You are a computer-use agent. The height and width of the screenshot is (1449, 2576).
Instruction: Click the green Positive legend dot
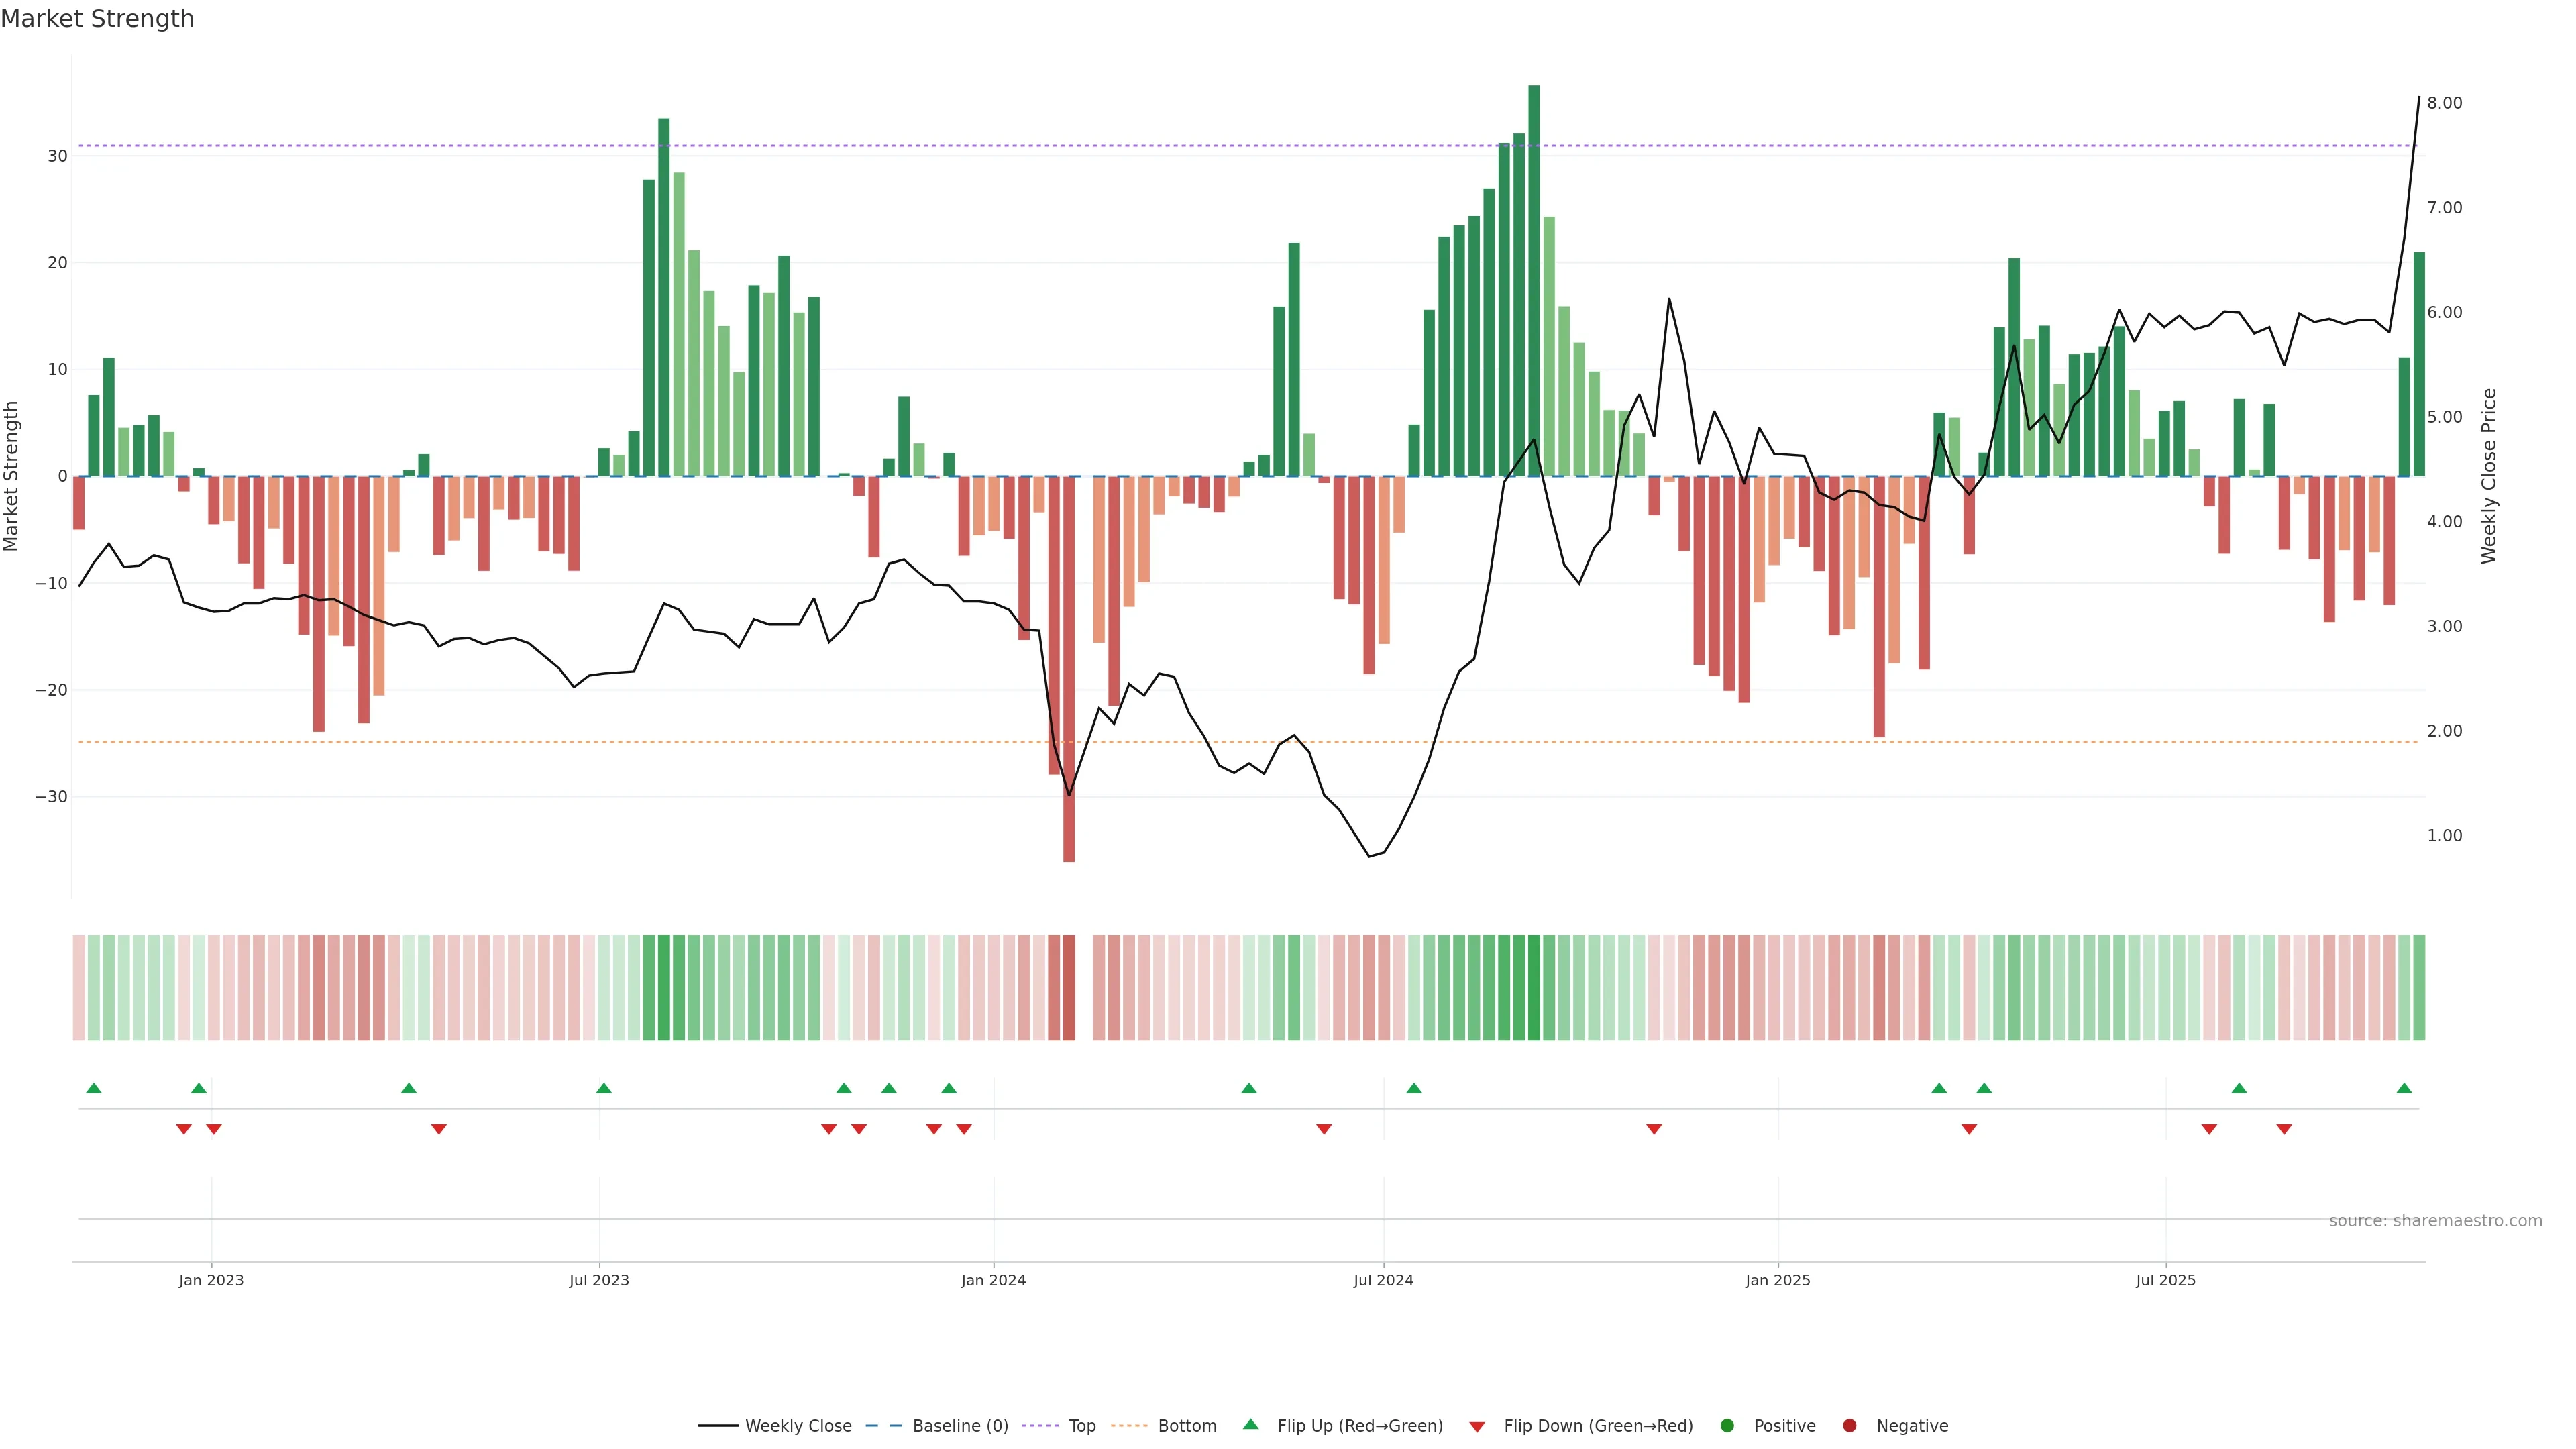point(1727,1425)
